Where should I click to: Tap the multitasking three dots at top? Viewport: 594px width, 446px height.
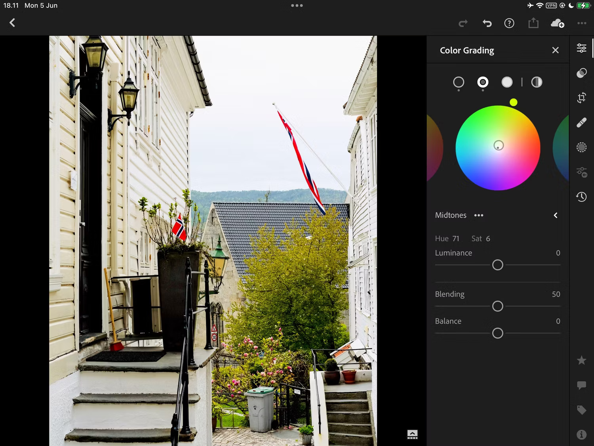(297, 6)
